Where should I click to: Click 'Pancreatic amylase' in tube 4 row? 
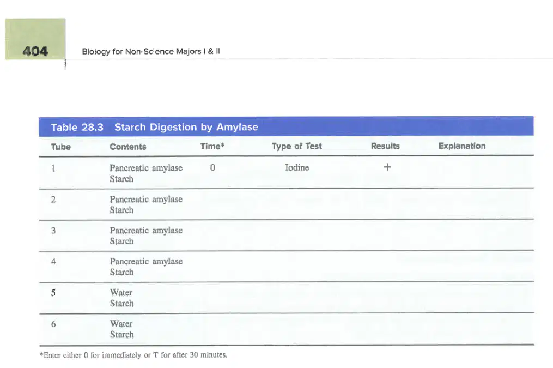point(146,262)
